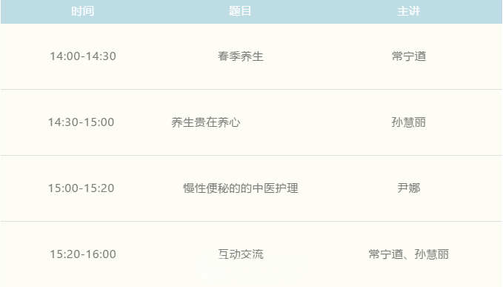Click blank header area between 时间 and 题目
Image resolution: width=503 pixels, height=287 pixels.
(161, 12)
